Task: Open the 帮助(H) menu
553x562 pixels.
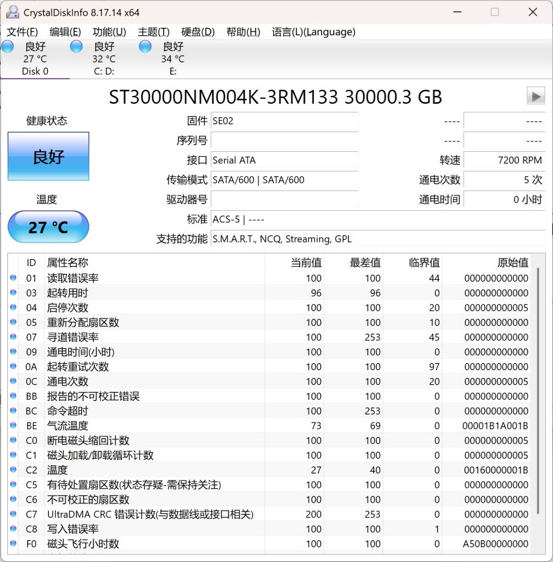Action: (244, 32)
